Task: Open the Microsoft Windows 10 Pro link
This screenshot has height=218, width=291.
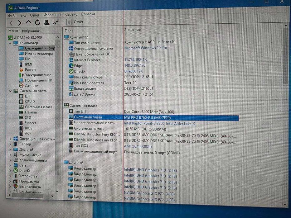Action: 145,48
